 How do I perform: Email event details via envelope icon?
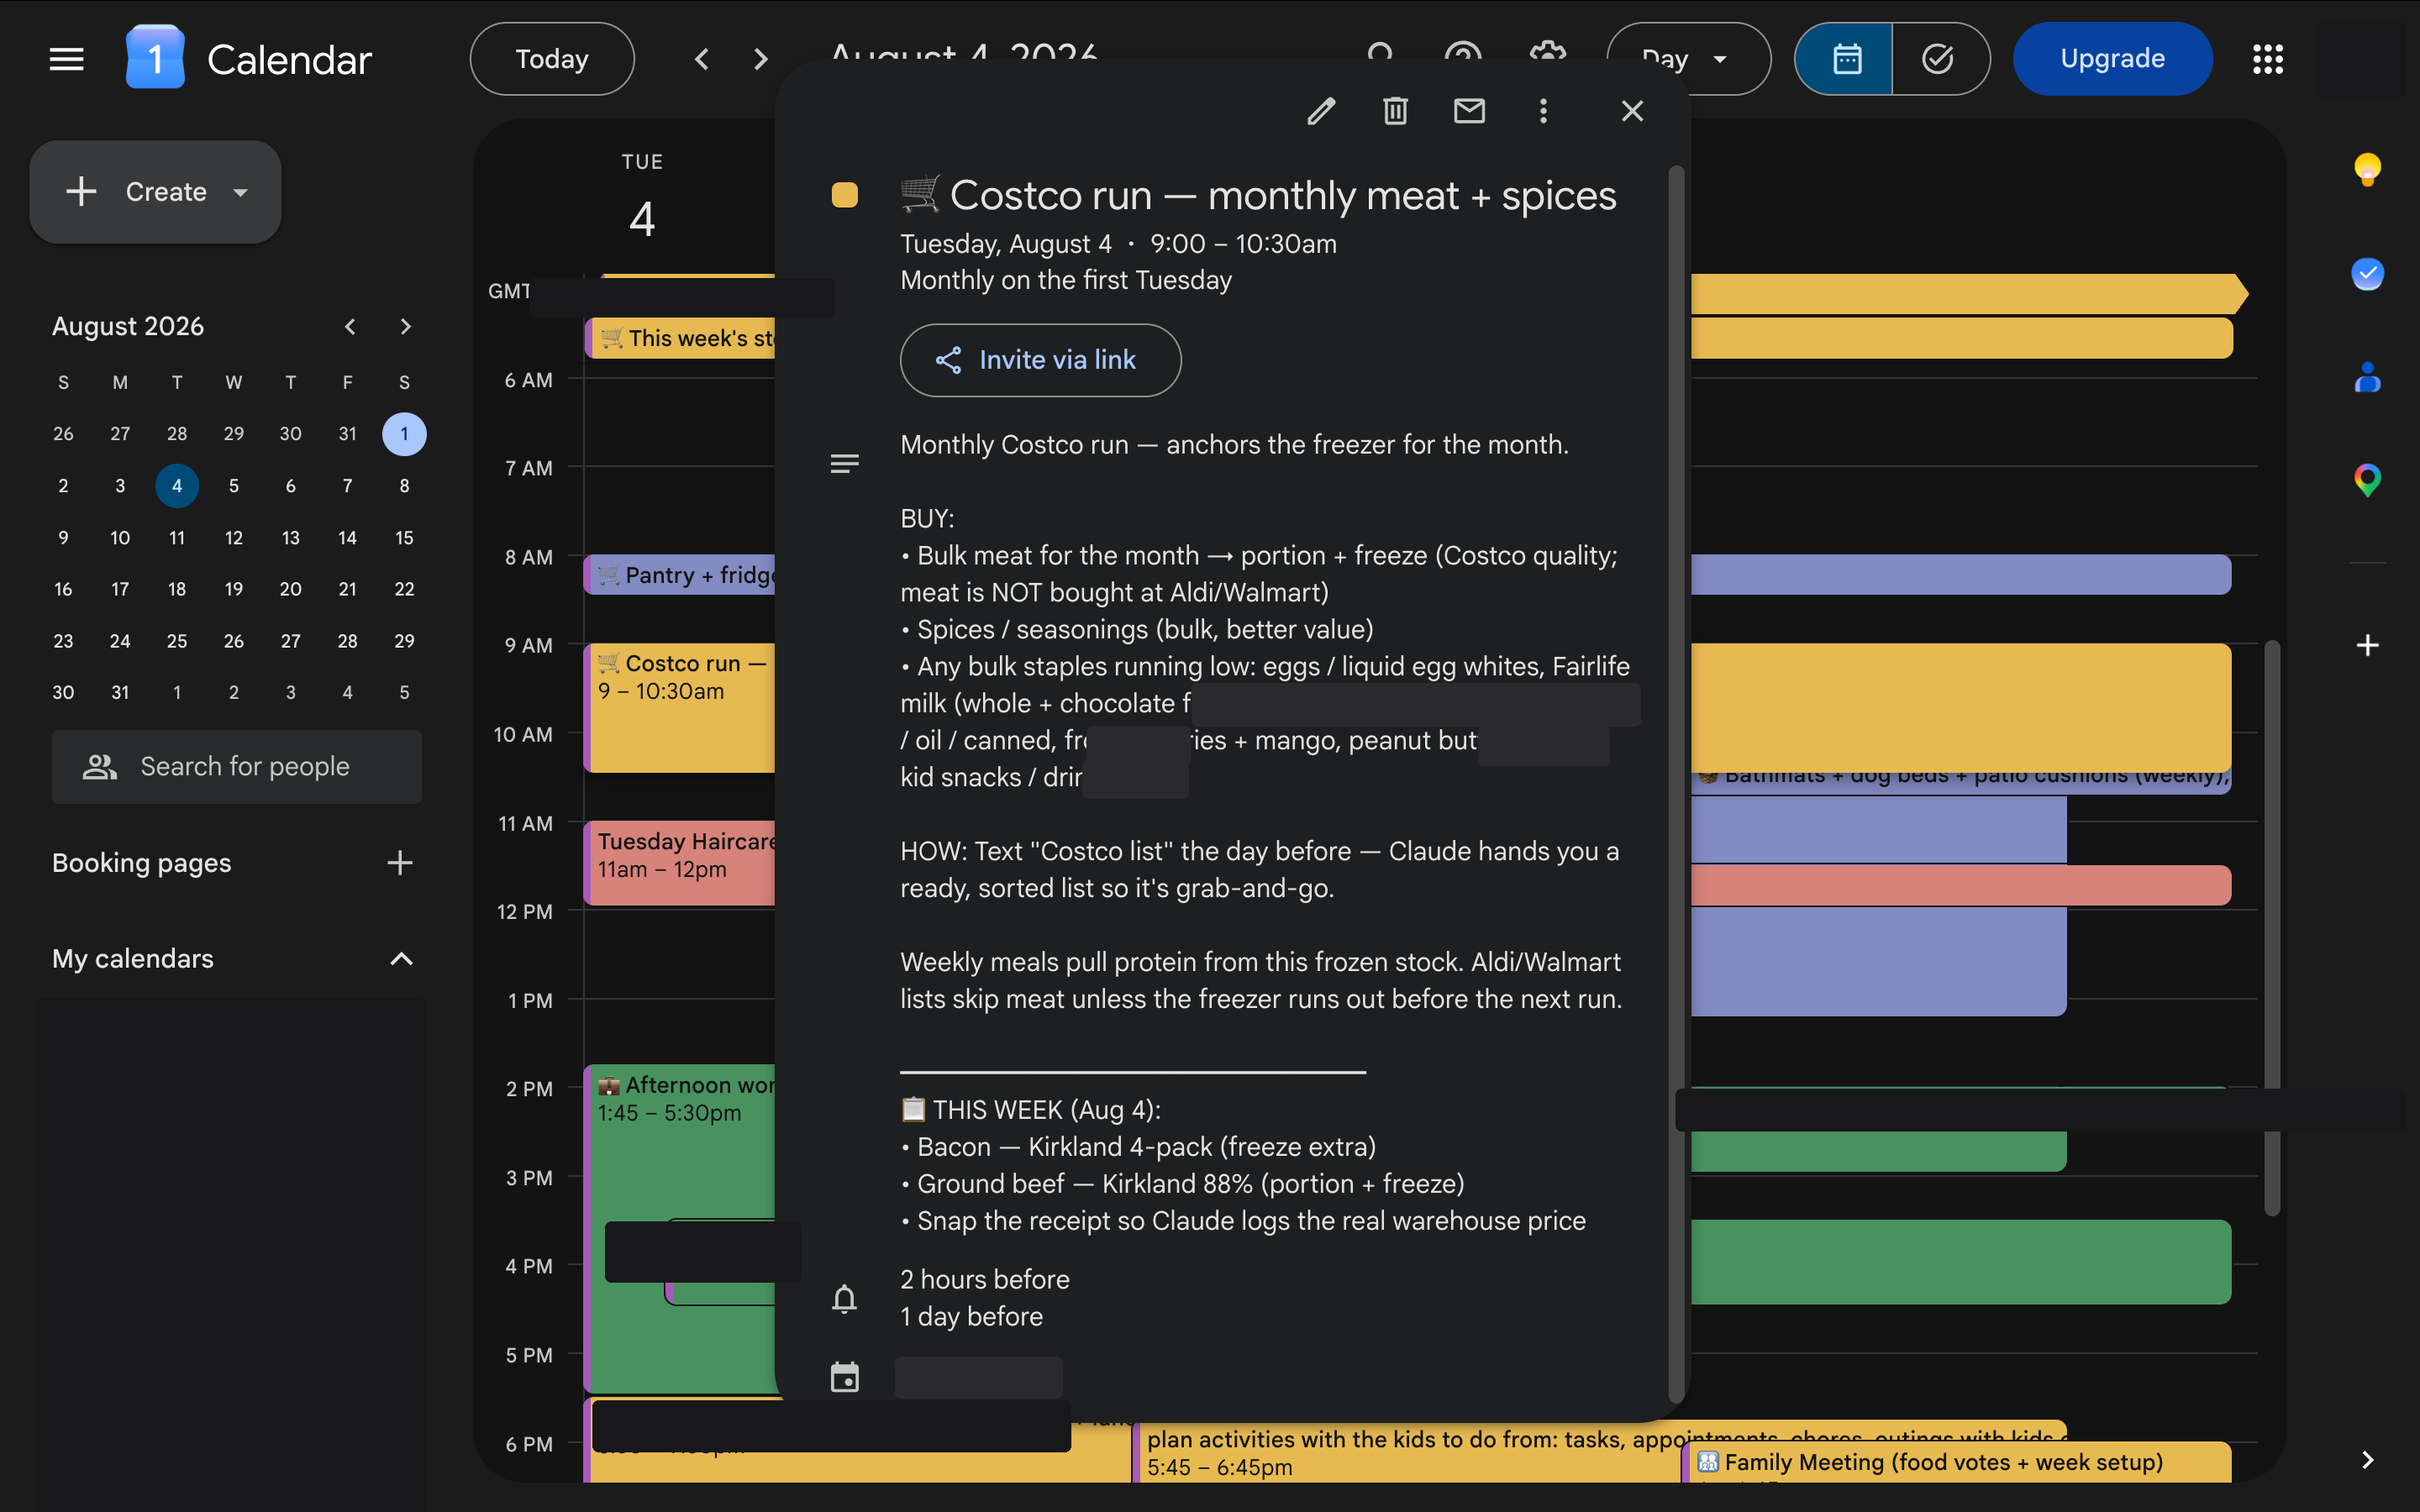pyautogui.click(x=1469, y=111)
